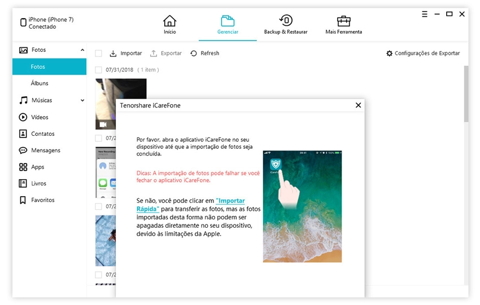Image resolution: width=480 pixels, height=305 pixels.
Task: Open Mensagens label in sidebar
Action: point(46,151)
